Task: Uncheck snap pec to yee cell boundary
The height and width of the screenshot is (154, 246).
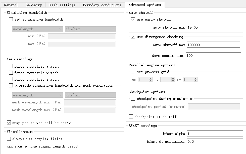Action: click(9, 123)
